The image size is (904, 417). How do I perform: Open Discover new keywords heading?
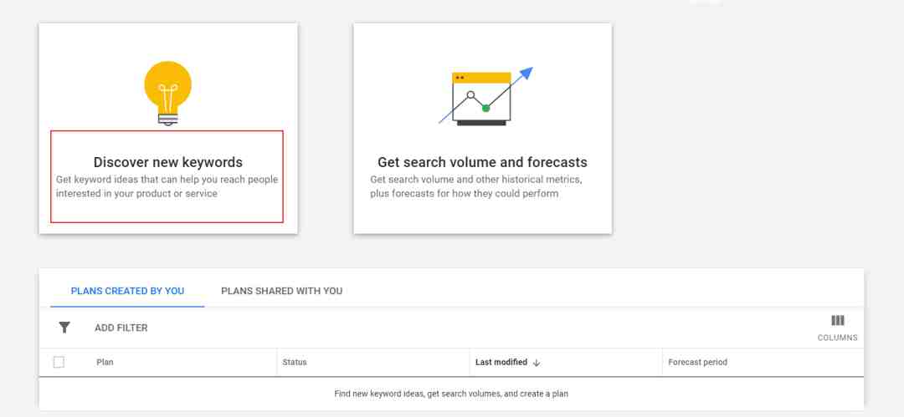point(167,162)
